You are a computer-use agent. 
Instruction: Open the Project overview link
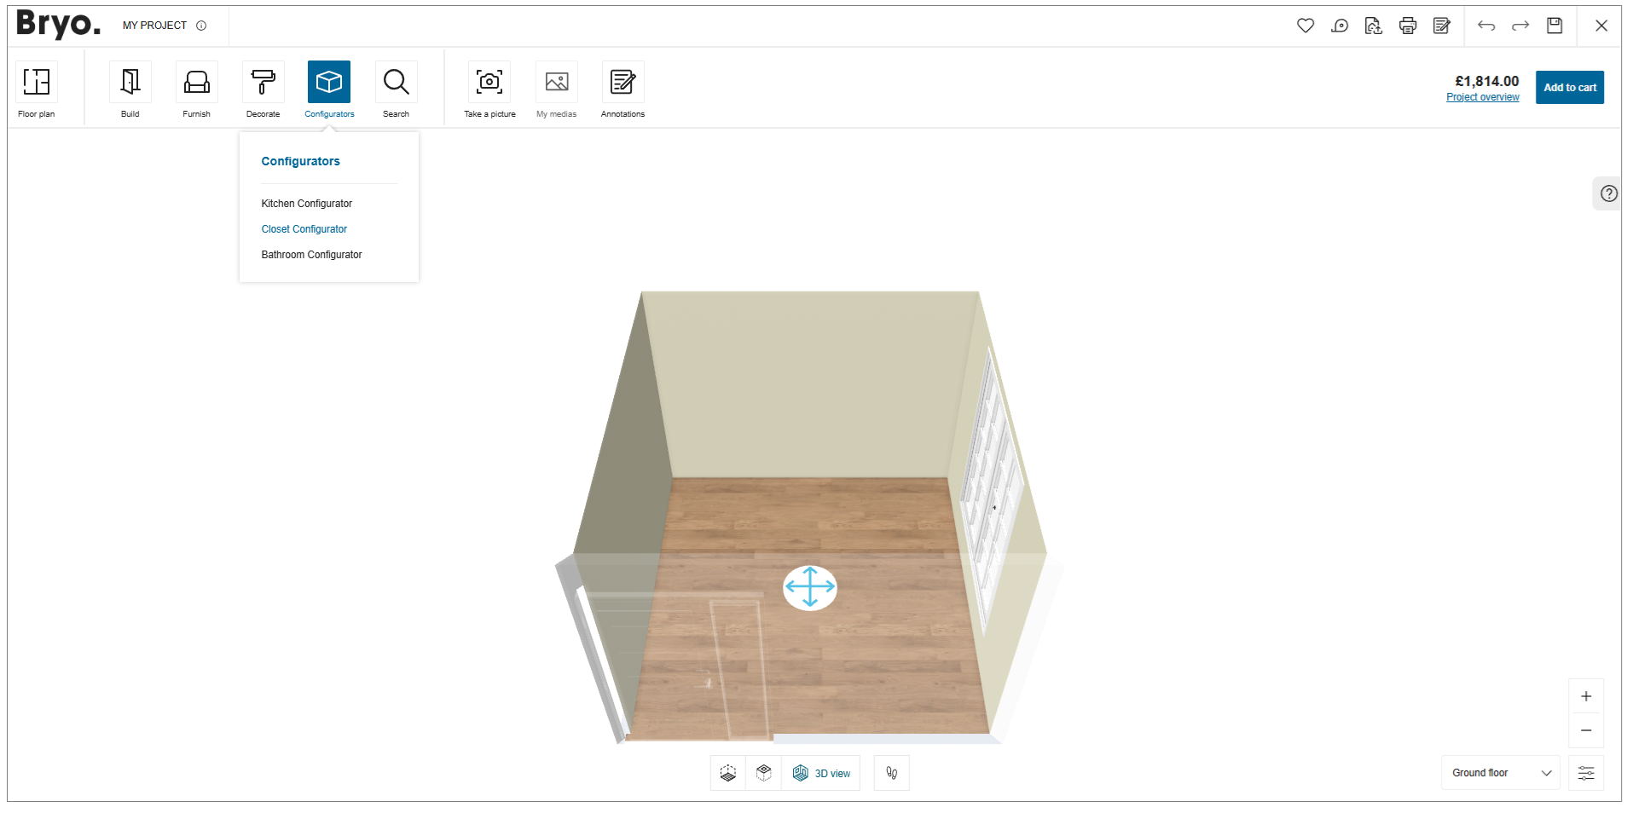1483,97
